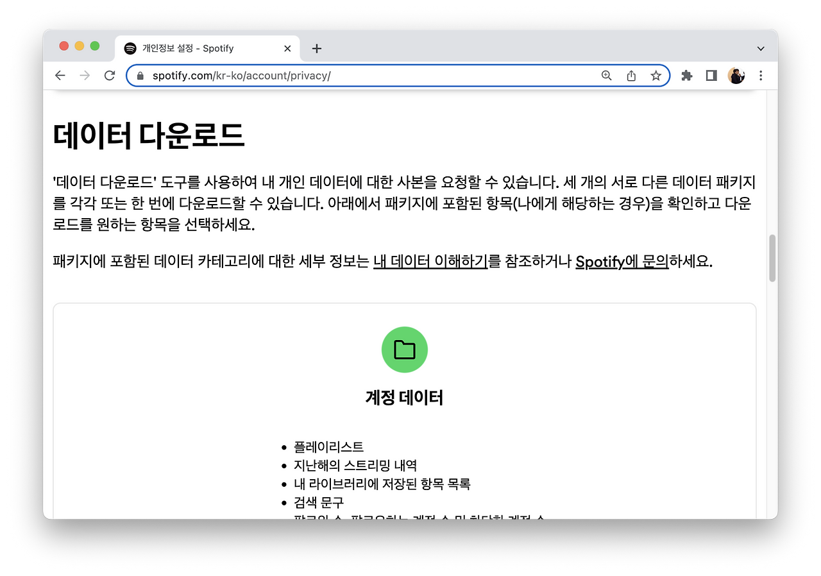Image resolution: width=821 pixels, height=576 pixels.
Task: Click the zoom magnifier icon in the address bar
Action: click(605, 75)
